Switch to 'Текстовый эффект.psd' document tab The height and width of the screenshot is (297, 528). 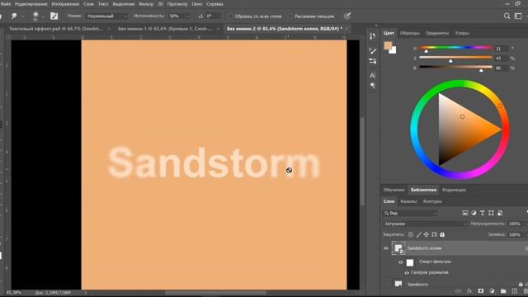pyautogui.click(x=55, y=29)
